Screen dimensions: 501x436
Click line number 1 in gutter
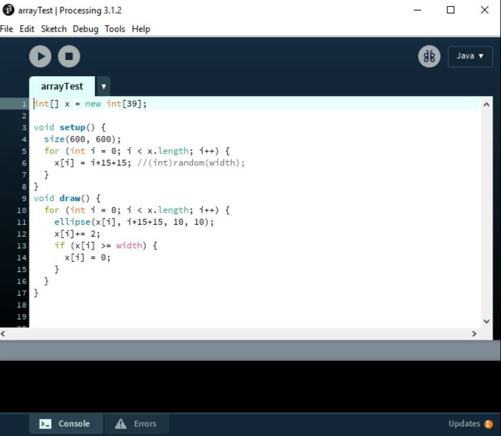click(x=24, y=104)
